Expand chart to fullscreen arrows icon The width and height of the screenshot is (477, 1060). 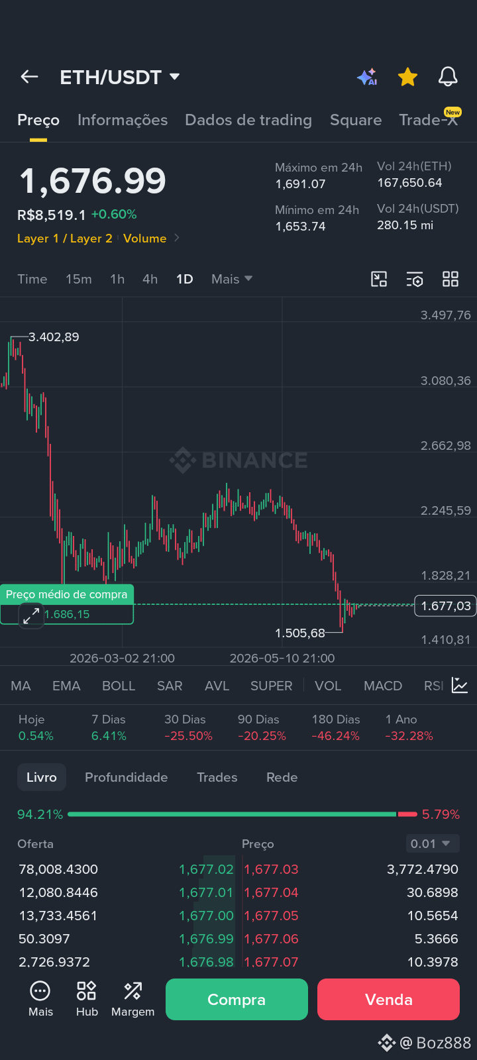point(31,615)
